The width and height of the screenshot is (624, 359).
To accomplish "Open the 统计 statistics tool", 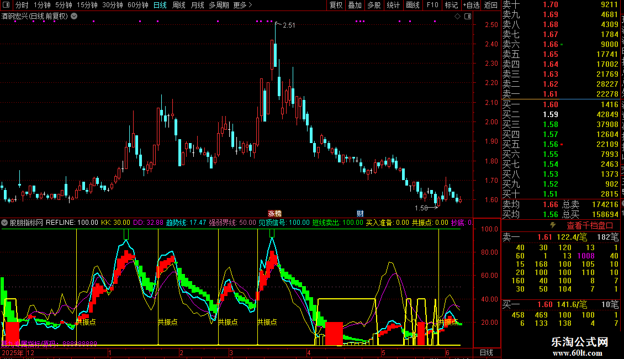I will pos(393,5).
